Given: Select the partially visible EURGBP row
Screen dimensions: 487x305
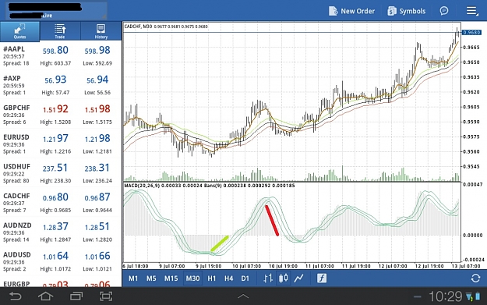Looking at the screenshot, I should click(61, 282).
